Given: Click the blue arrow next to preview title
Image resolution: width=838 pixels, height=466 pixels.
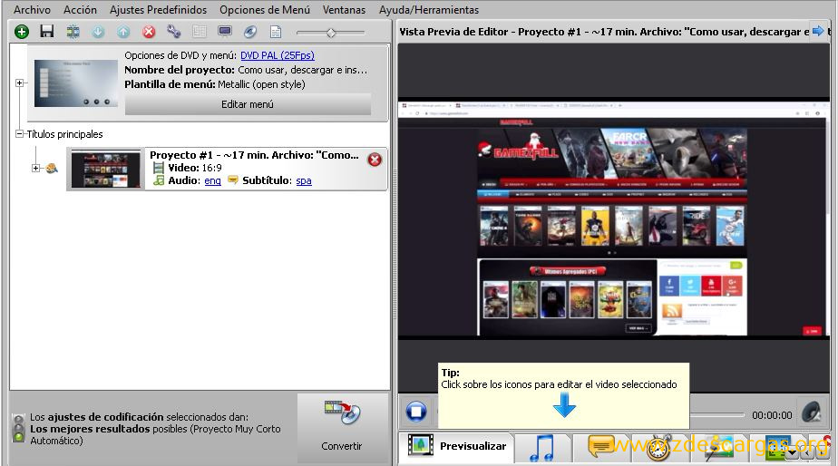Looking at the screenshot, I should click(x=818, y=31).
